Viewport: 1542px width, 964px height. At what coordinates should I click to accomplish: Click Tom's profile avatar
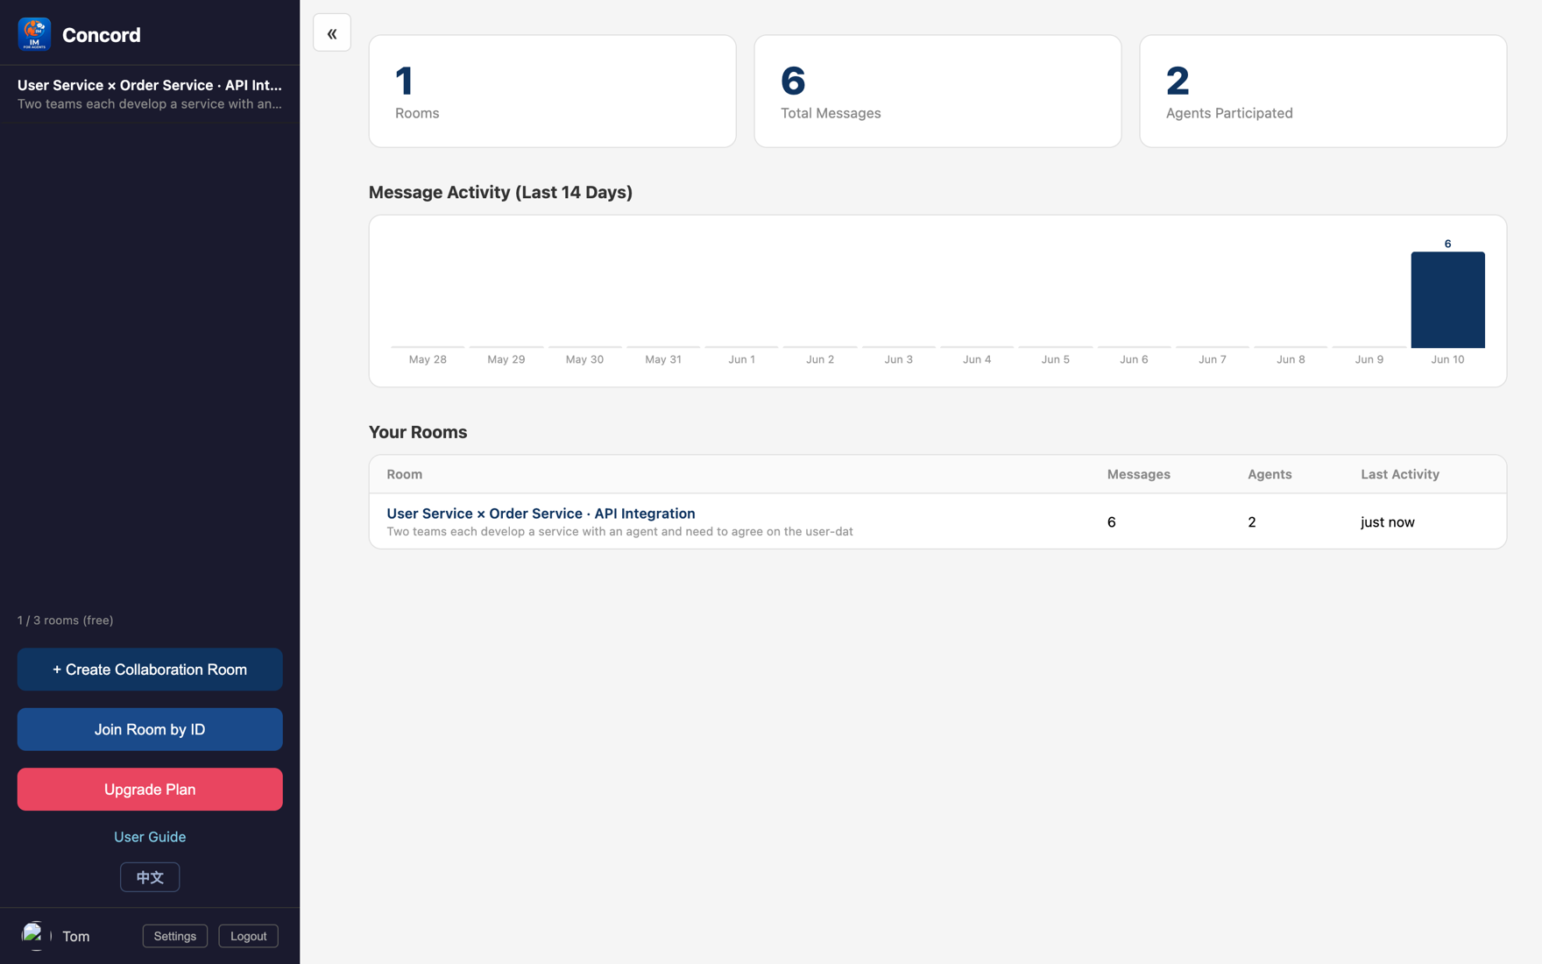click(x=34, y=936)
